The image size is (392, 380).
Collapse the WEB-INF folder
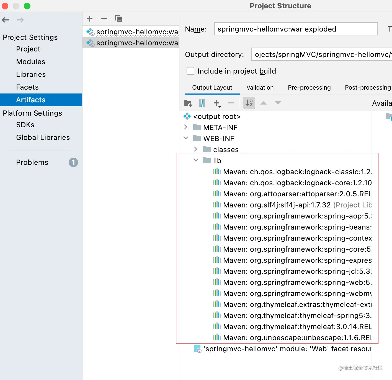pos(186,138)
